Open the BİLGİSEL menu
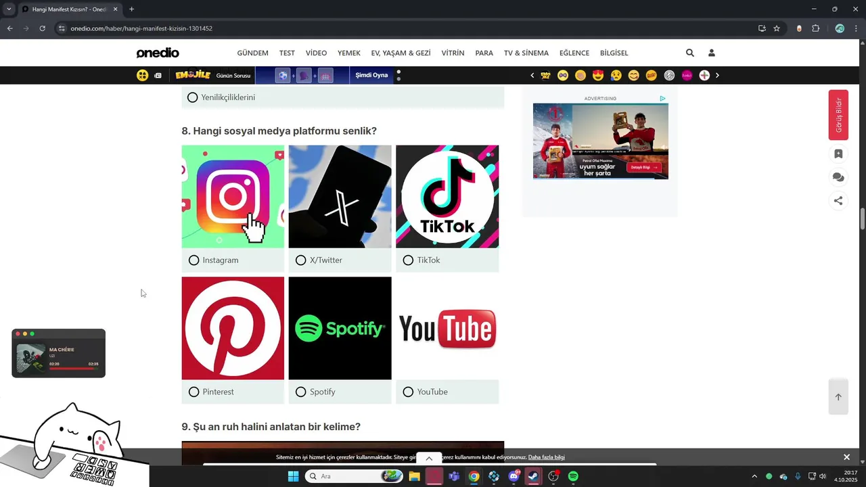This screenshot has width=866, height=487. pyautogui.click(x=614, y=53)
